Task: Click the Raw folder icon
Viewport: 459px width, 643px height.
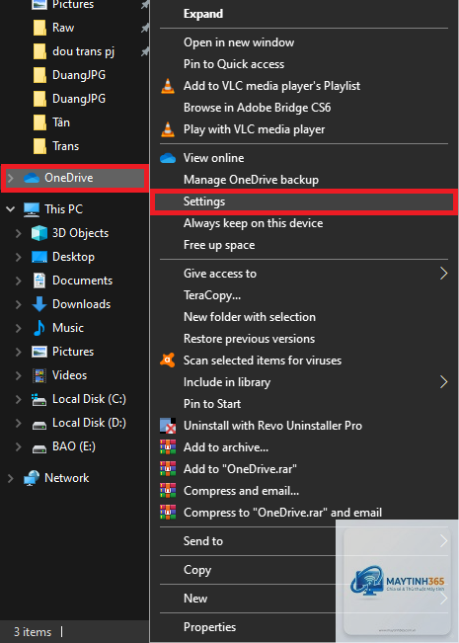Action: (x=39, y=28)
